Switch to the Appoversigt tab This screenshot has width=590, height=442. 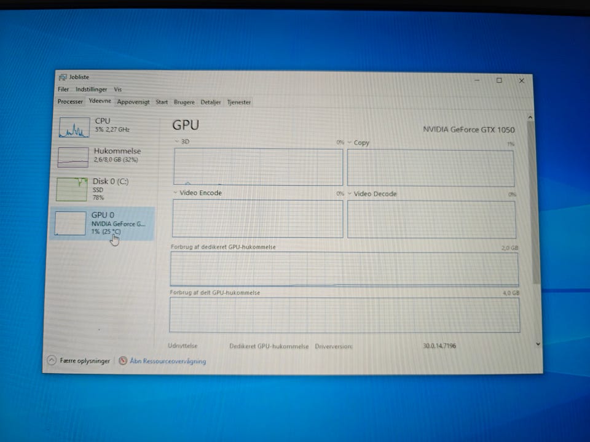[x=133, y=102]
